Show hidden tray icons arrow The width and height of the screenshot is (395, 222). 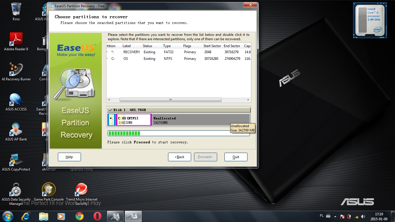tap(335, 217)
